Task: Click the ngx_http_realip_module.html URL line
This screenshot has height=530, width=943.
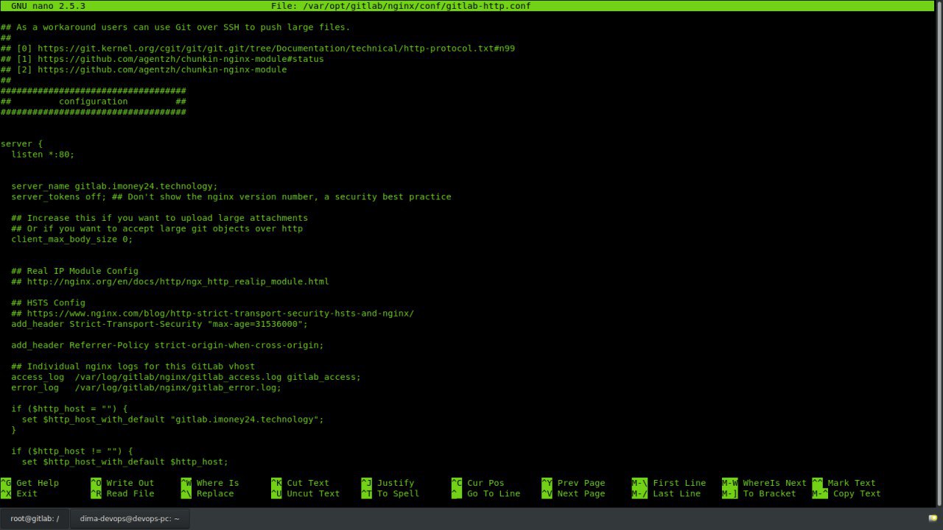Action: [x=169, y=281]
